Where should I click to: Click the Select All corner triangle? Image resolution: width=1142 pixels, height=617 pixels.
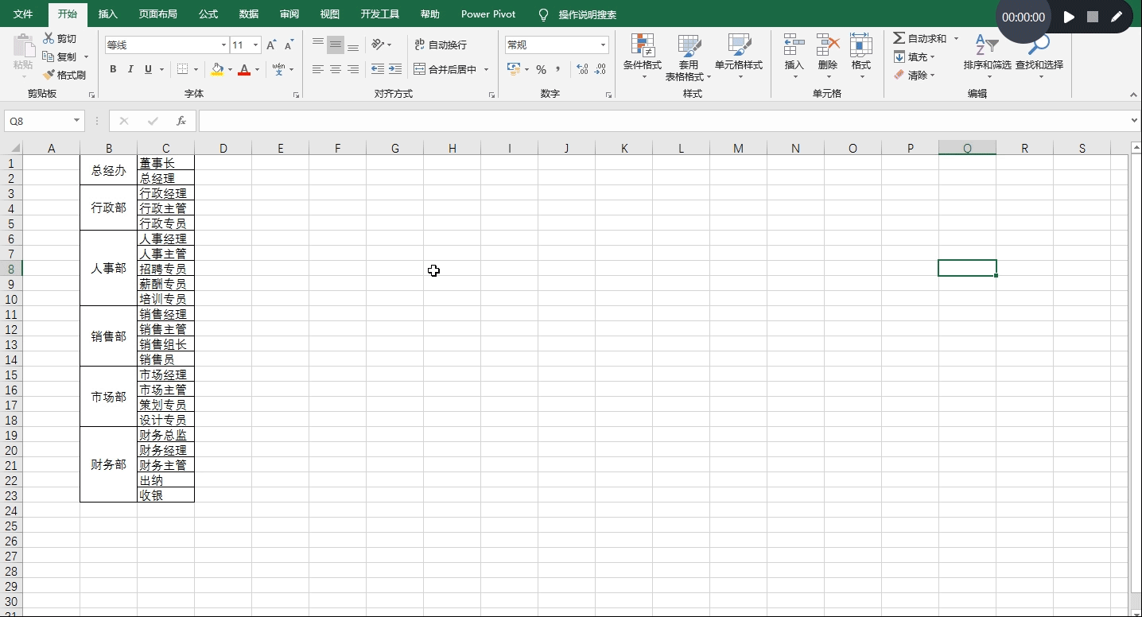pos(14,148)
